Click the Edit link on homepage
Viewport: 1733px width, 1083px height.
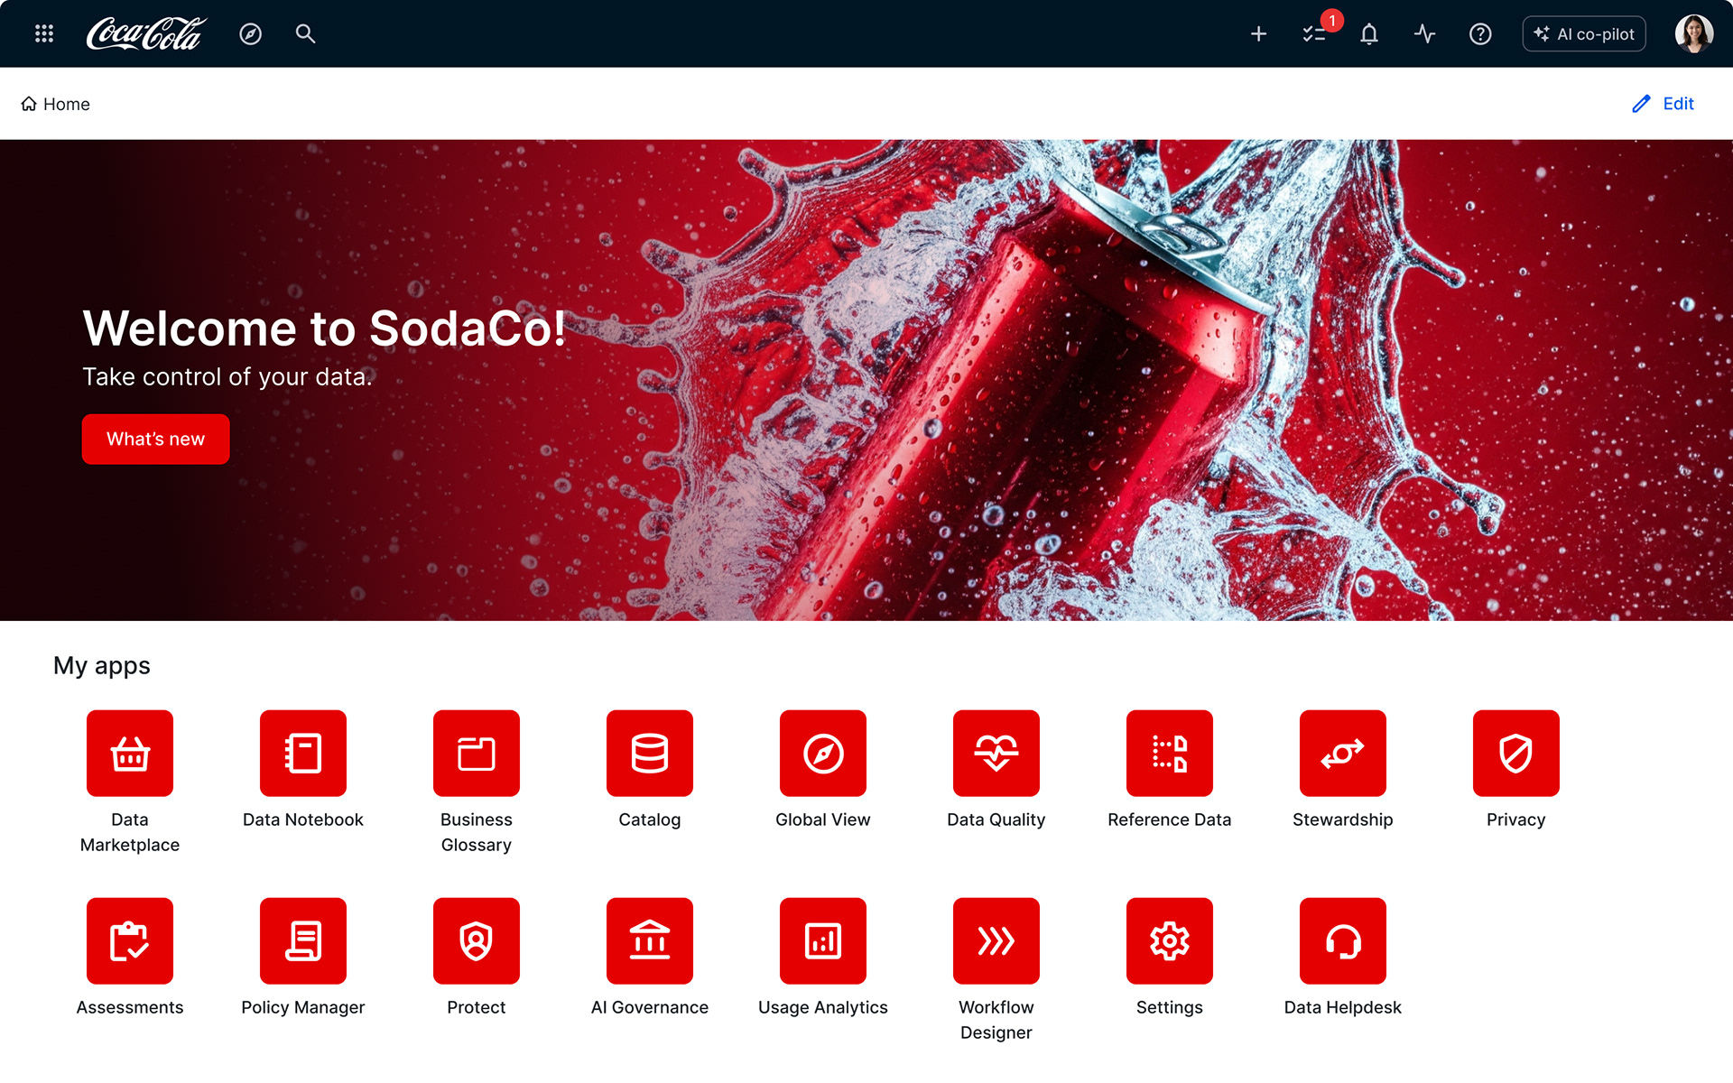[x=1663, y=104]
